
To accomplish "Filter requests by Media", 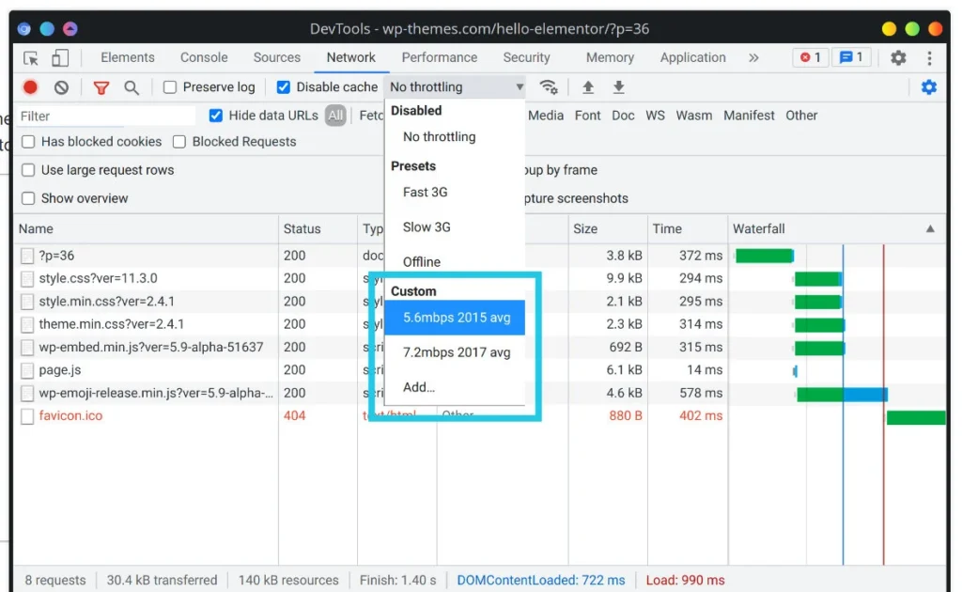I will 546,116.
